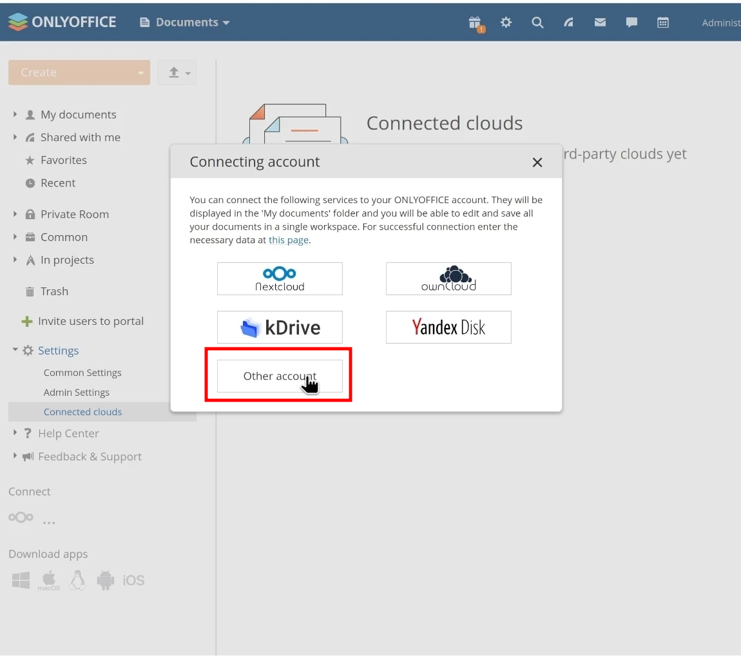Open My documents folder
741x662 pixels.
(x=79, y=115)
